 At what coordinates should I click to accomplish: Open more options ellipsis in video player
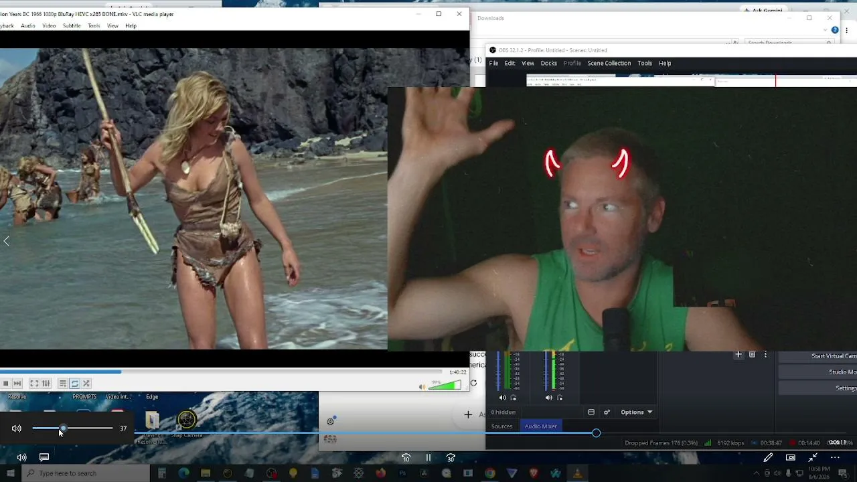pyautogui.click(x=835, y=457)
